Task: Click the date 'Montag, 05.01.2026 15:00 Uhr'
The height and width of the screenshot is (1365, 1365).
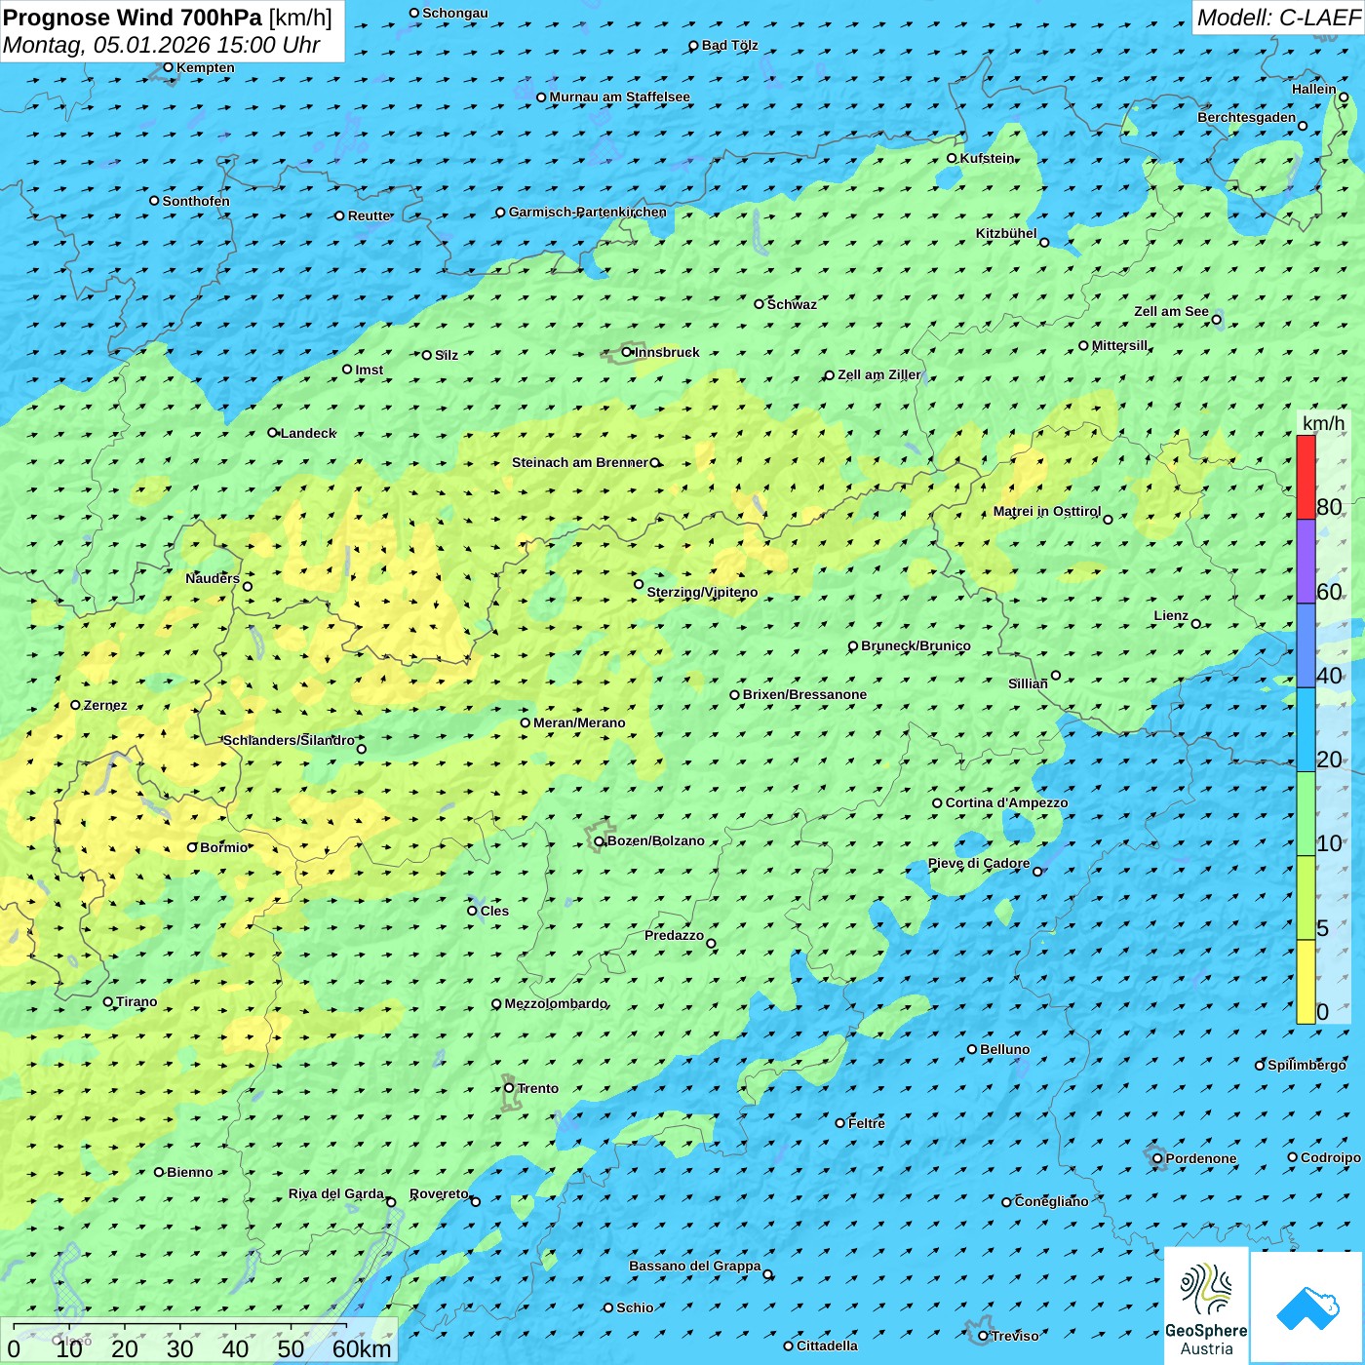Action: (x=162, y=45)
